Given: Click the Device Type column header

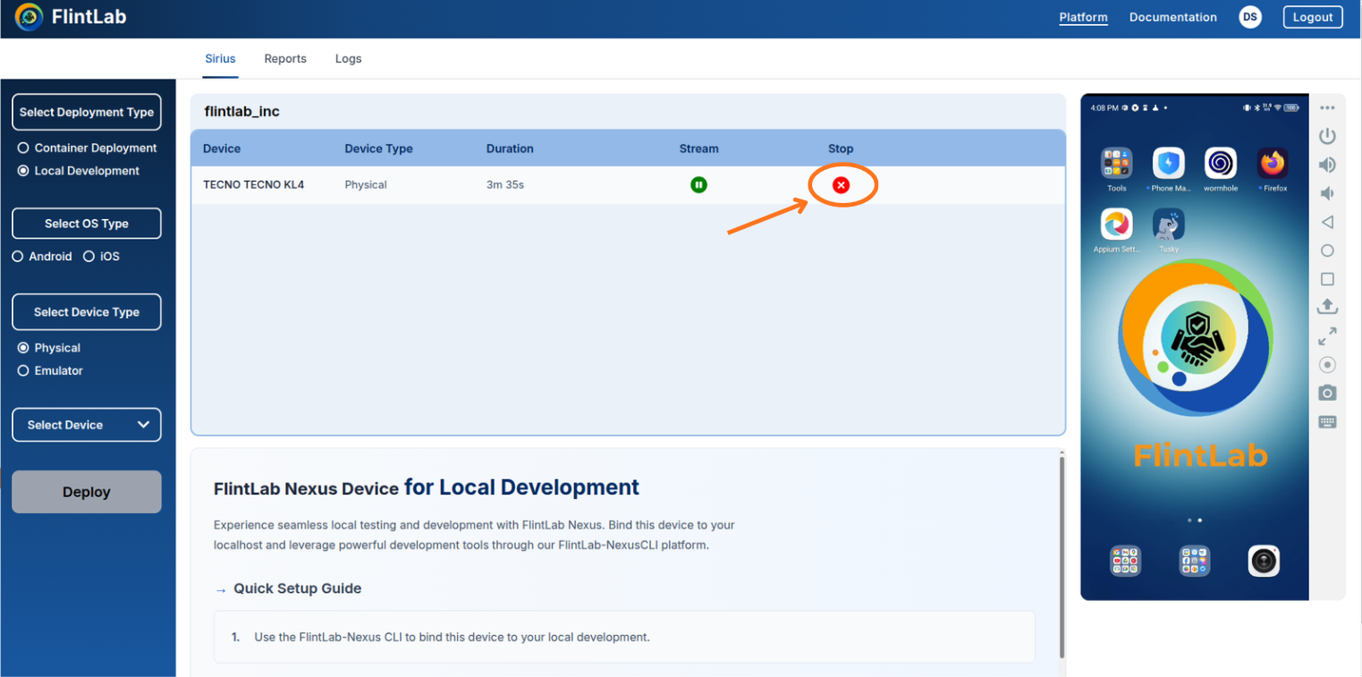Looking at the screenshot, I should click(379, 148).
